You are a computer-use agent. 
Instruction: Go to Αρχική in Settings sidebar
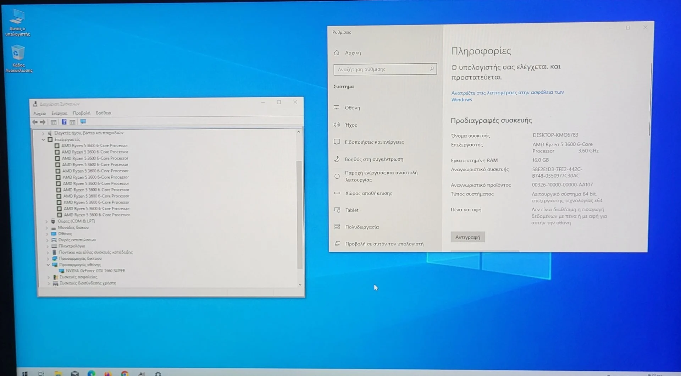coord(353,52)
